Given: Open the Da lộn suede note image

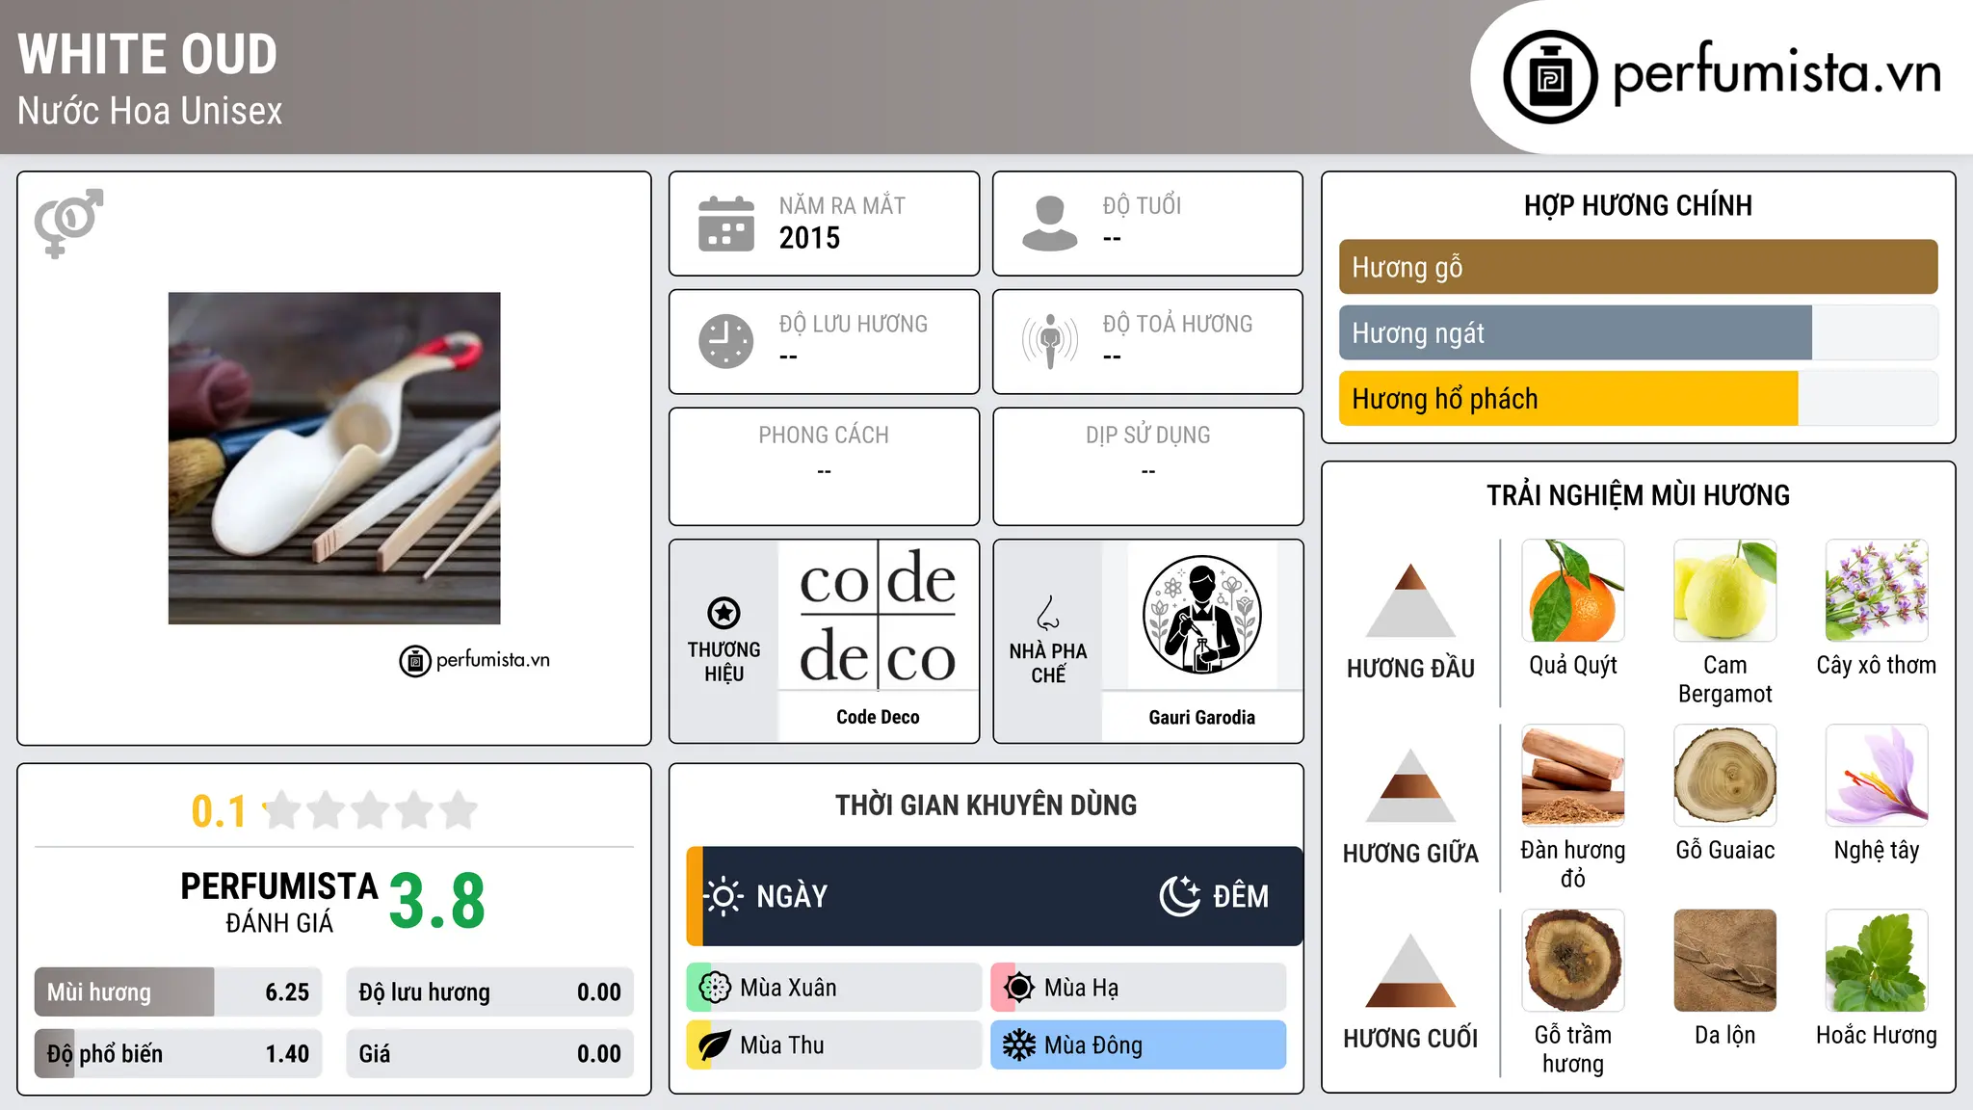Looking at the screenshot, I should point(1725,961).
